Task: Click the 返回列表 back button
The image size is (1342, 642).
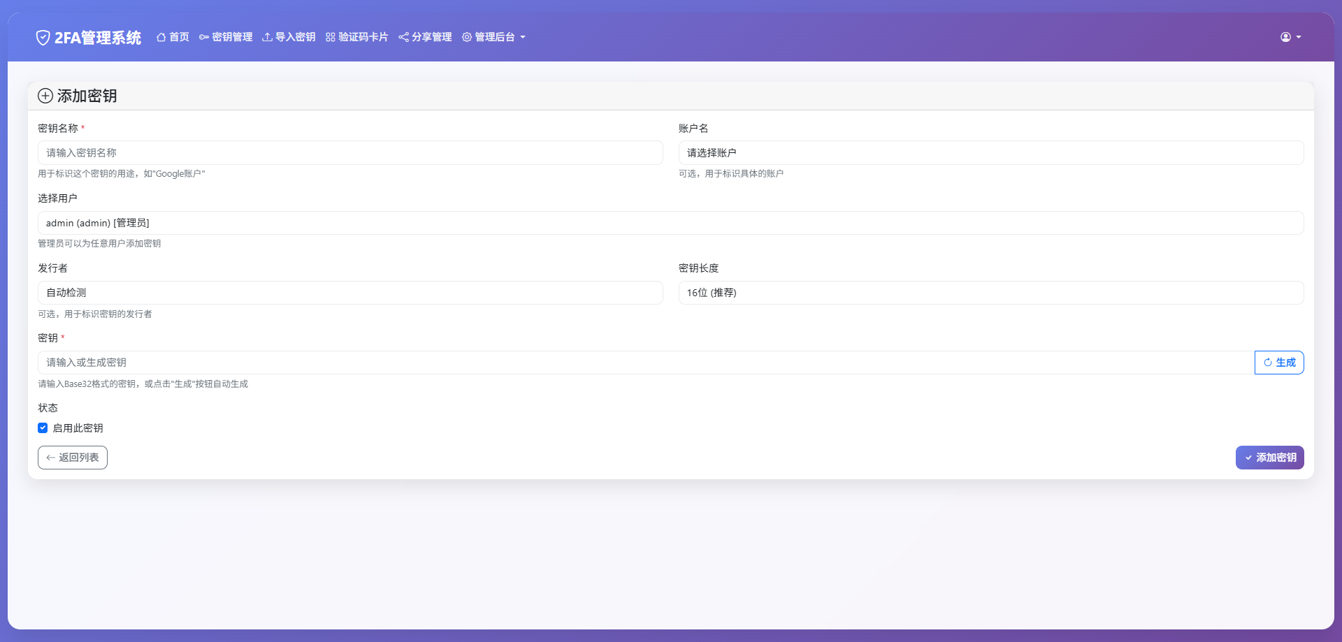Action: pos(72,458)
